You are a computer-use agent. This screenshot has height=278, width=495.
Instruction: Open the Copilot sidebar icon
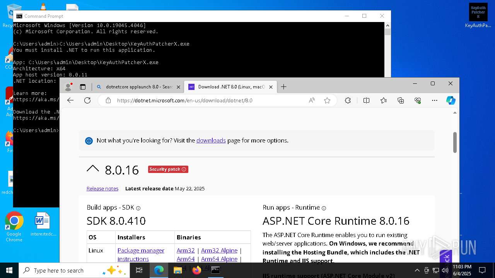[451, 100]
